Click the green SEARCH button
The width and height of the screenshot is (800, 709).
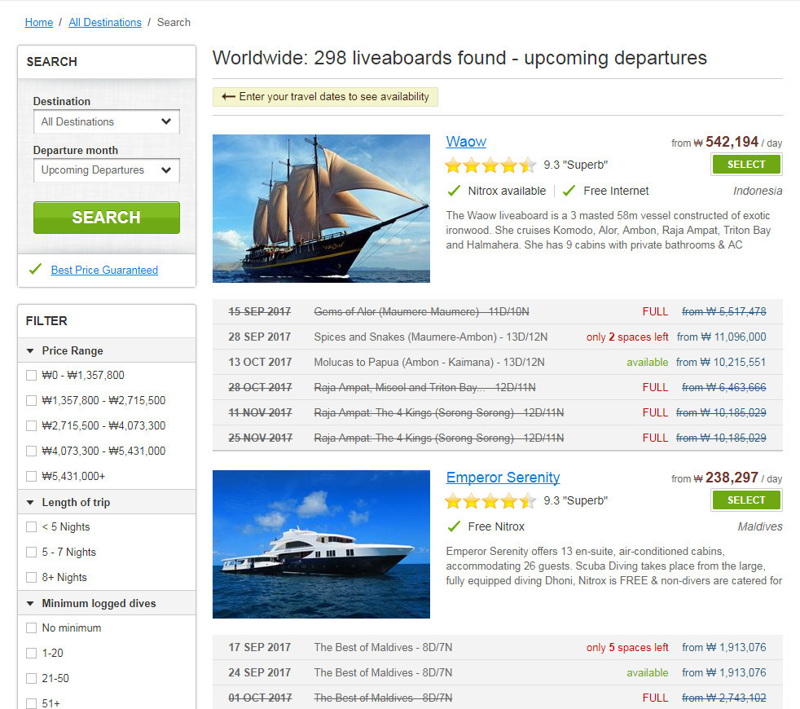click(x=107, y=218)
